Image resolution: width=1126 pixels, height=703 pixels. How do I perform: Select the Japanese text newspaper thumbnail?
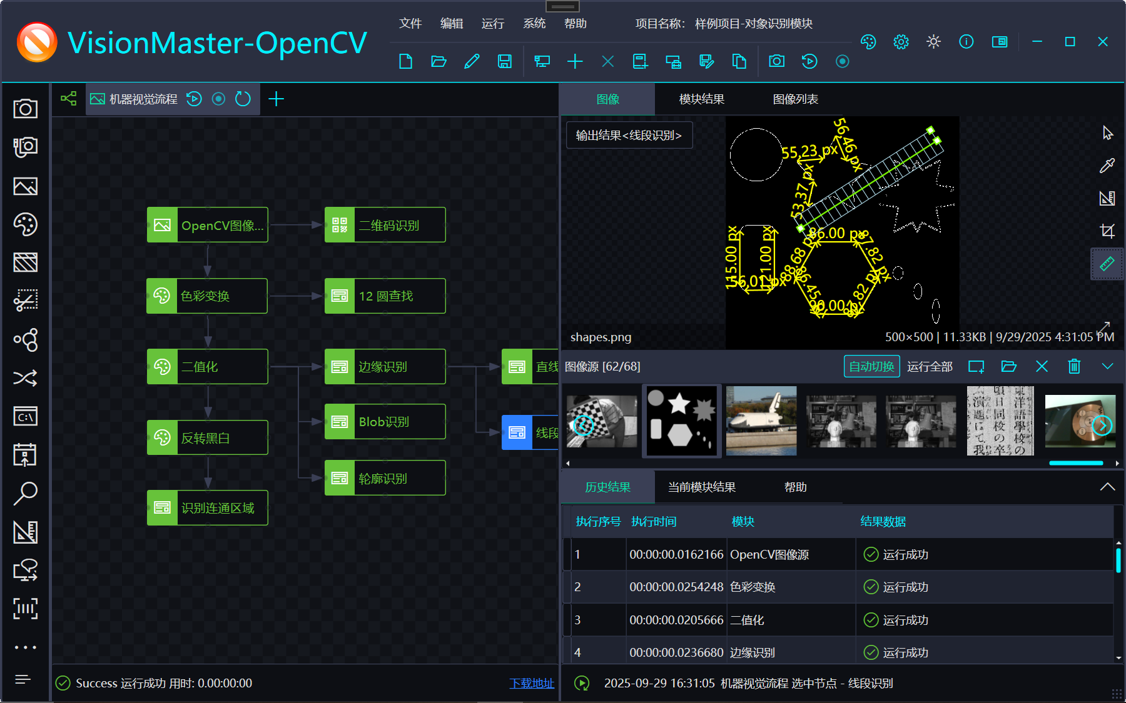1000,421
